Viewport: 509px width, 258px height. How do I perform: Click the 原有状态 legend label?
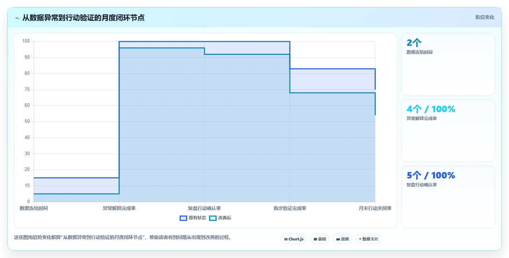pyautogui.click(x=197, y=218)
